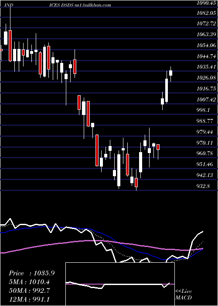This screenshot has height=306, width=218.
Task: Click the IND text in chart header
Action: coord(9,5)
